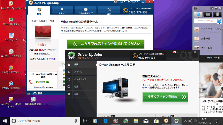Click the volume speaker icon in the system tray
Viewport: 223px width, 125px height.
(190, 121)
